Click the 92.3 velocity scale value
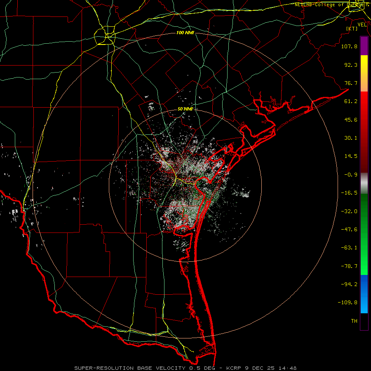371x371 pixels. click(x=351, y=65)
